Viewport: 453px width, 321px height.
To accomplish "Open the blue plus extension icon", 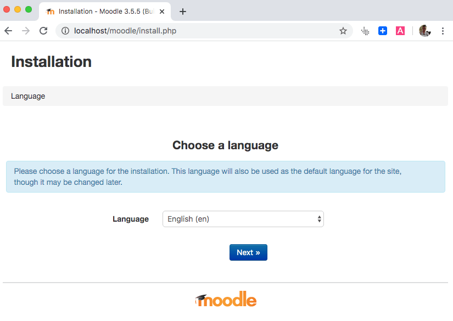I will click(382, 31).
